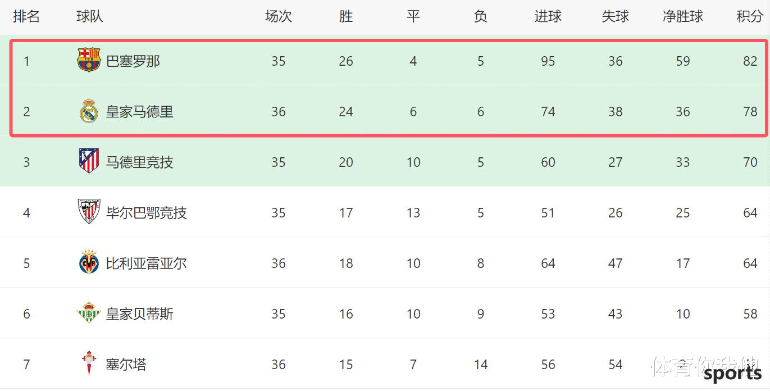
Task: Open the Villarreal yellow crest
Action: 89,262
